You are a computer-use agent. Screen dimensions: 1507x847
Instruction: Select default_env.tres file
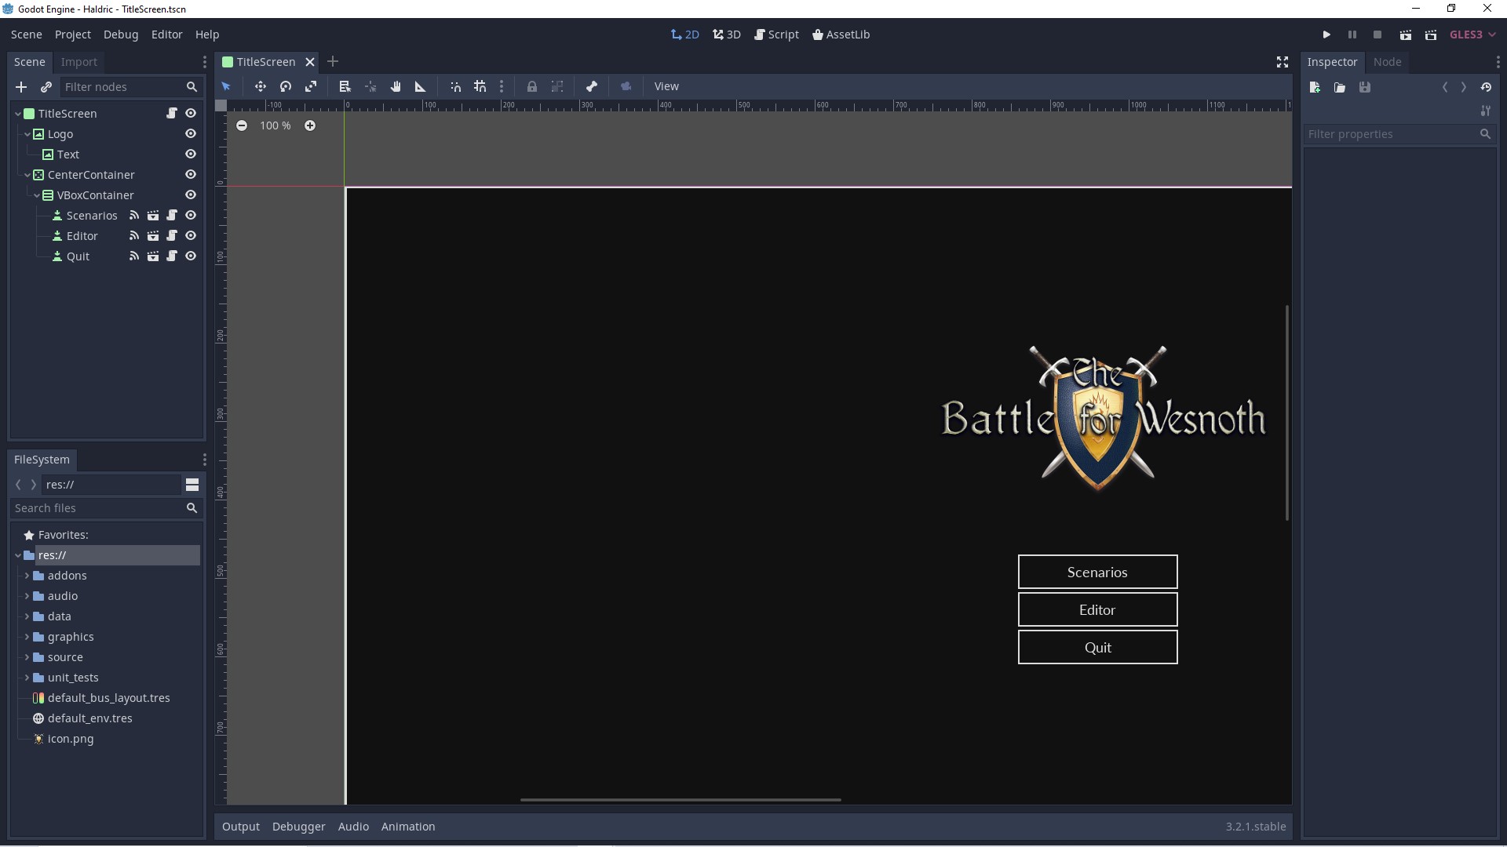click(x=89, y=718)
